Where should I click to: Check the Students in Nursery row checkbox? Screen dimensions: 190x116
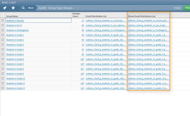tap(3, 21)
